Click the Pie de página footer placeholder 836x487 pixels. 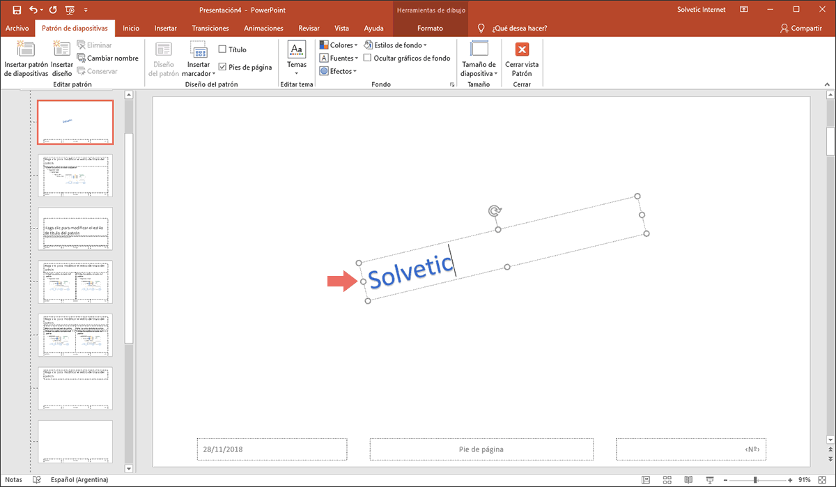pyautogui.click(x=481, y=449)
